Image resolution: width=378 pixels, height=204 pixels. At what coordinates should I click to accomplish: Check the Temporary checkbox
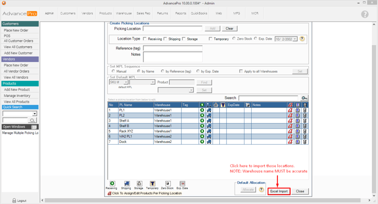[x=210, y=39]
